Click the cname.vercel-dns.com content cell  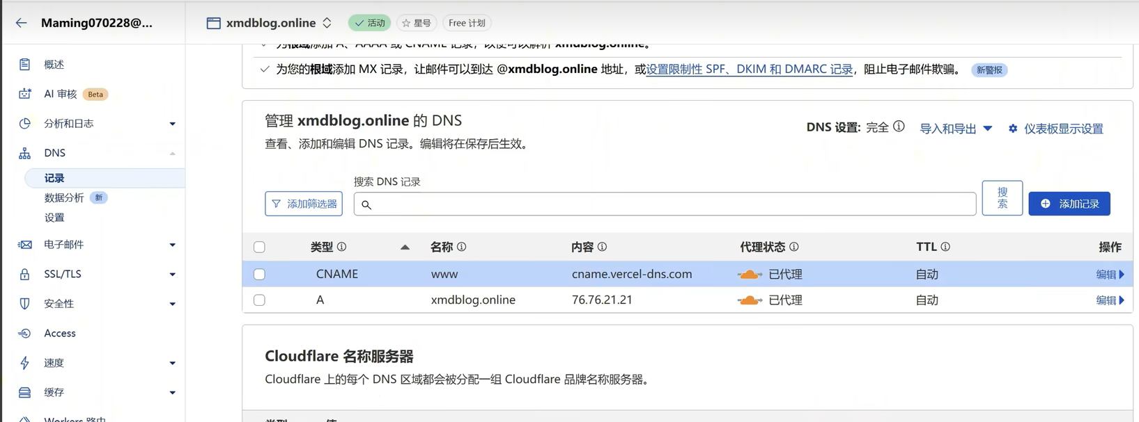[x=632, y=274]
